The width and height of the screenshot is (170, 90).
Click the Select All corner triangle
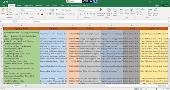pyautogui.click(x=2, y=26)
